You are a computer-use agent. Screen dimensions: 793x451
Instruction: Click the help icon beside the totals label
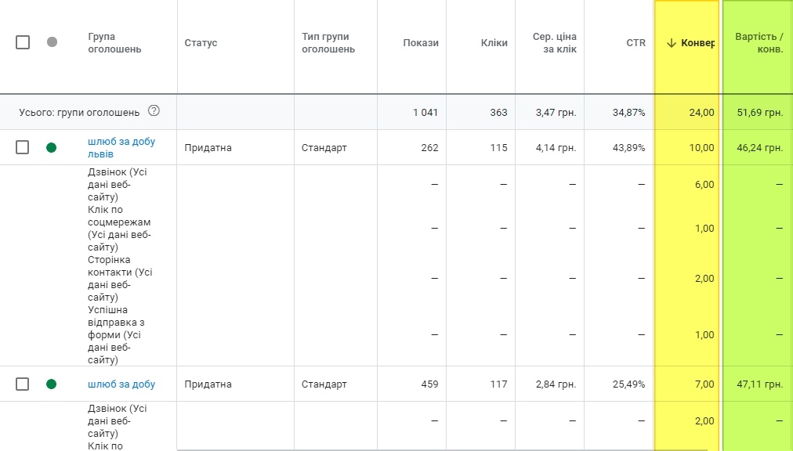point(154,111)
